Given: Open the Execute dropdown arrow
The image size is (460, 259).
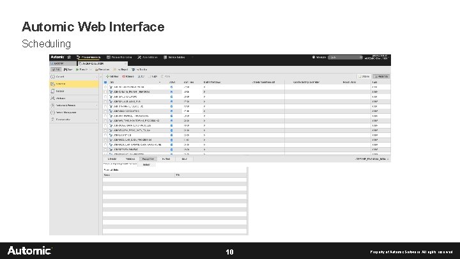Looking at the screenshot, I should (x=90, y=70).
